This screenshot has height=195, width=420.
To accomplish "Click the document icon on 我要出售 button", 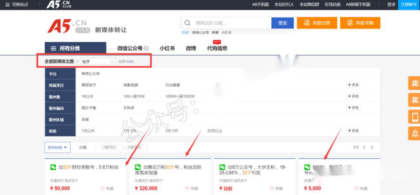I will click(307, 23).
